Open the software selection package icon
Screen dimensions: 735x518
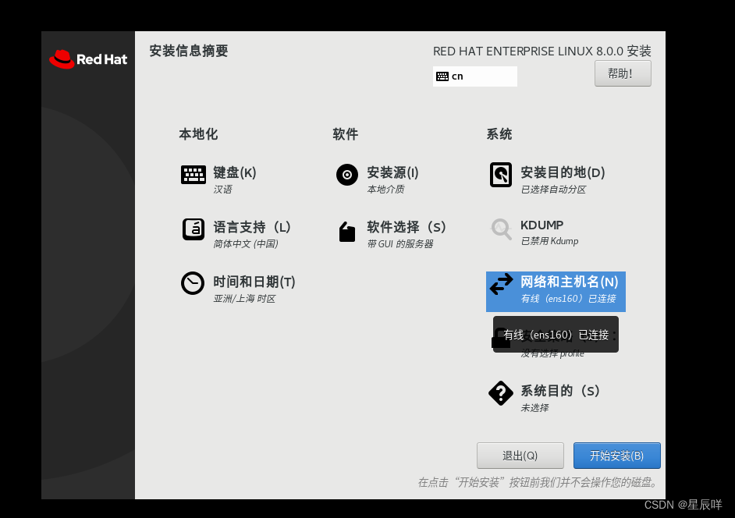click(x=347, y=232)
